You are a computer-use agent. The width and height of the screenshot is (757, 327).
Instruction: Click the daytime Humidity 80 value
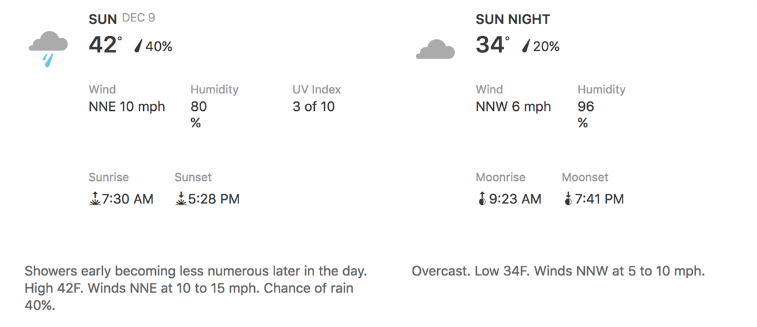[x=199, y=114]
